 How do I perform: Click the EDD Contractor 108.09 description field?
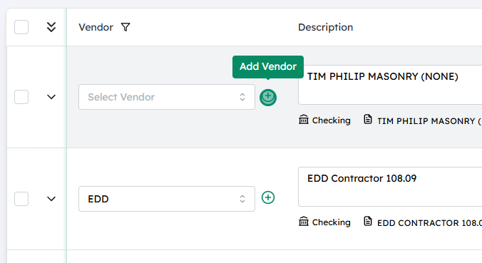pos(390,187)
